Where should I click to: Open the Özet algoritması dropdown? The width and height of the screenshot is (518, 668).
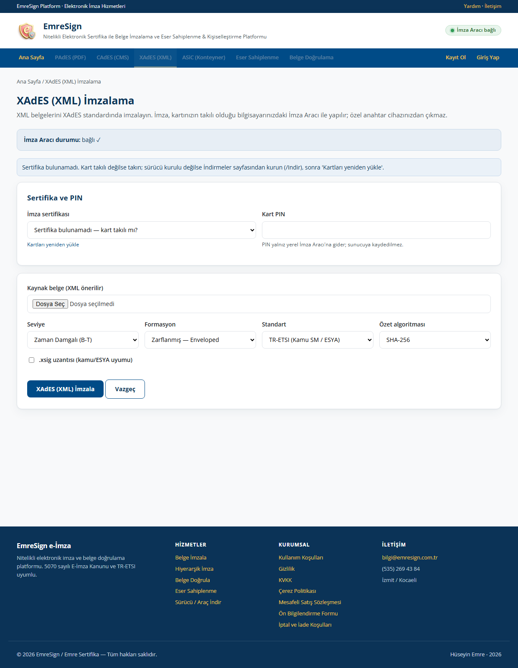(x=435, y=340)
